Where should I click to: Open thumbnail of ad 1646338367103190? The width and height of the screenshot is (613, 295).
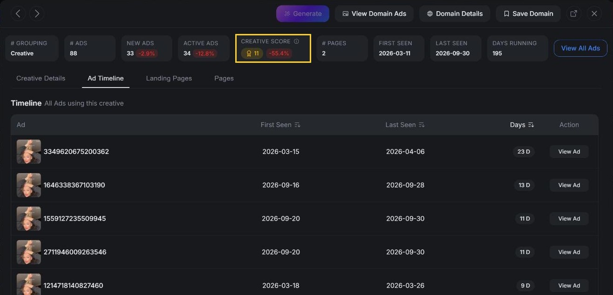[29, 185]
